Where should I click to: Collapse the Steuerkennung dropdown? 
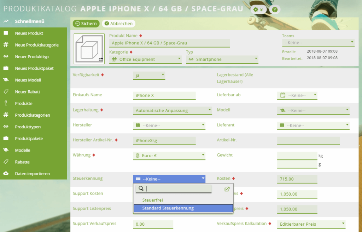[x=169, y=179]
